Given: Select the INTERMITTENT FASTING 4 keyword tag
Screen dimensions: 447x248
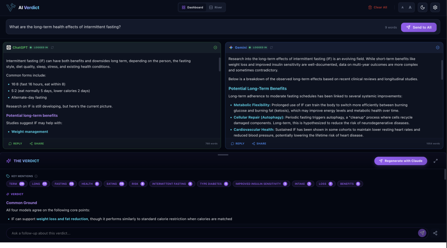Looking at the screenshot, I should [172, 184].
